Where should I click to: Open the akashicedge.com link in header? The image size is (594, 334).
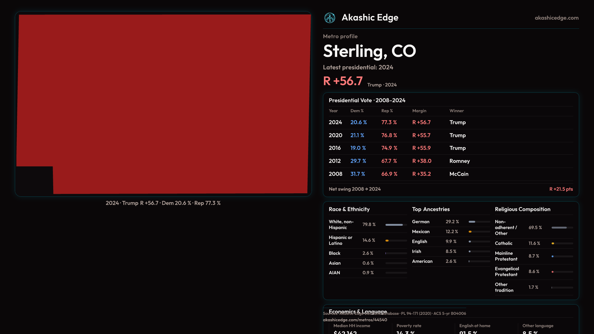point(556,18)
